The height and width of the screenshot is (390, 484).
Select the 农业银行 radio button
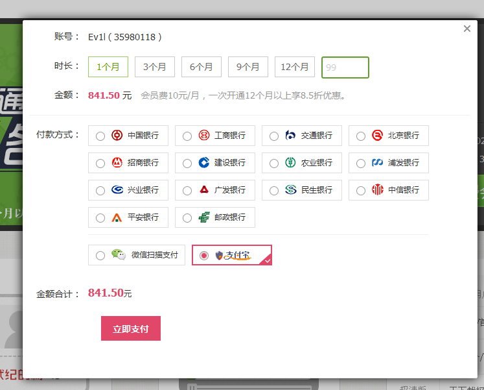pos(274,163)
